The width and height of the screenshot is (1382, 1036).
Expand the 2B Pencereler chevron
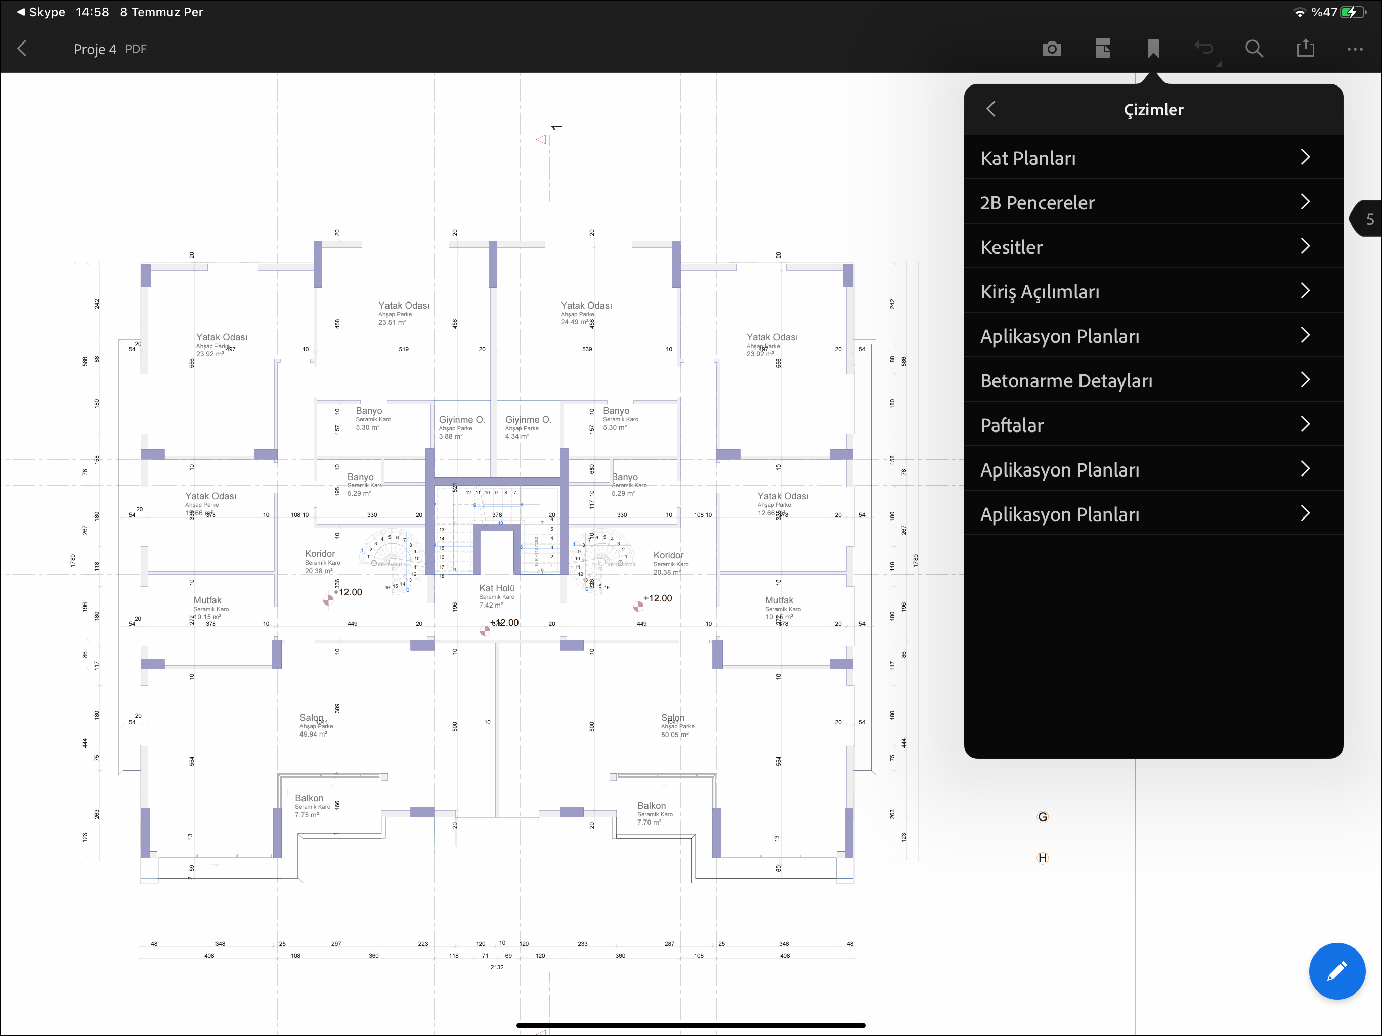tap(1305, 202)
